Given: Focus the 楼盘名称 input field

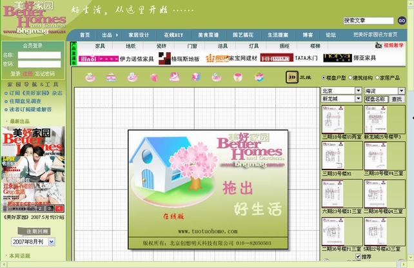Looking at the screenshot, I should [376, 99].
